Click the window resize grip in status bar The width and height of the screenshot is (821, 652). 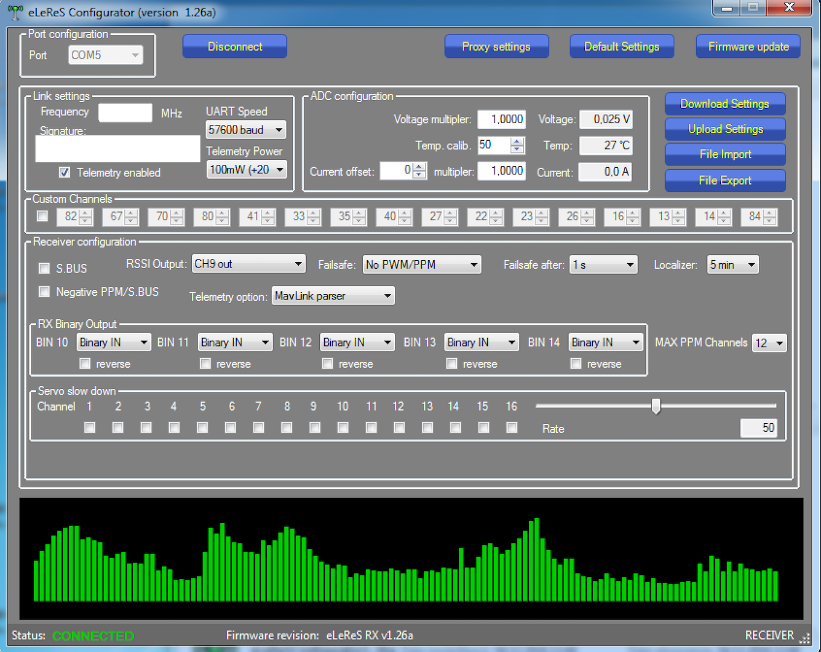tap(805, 638)
